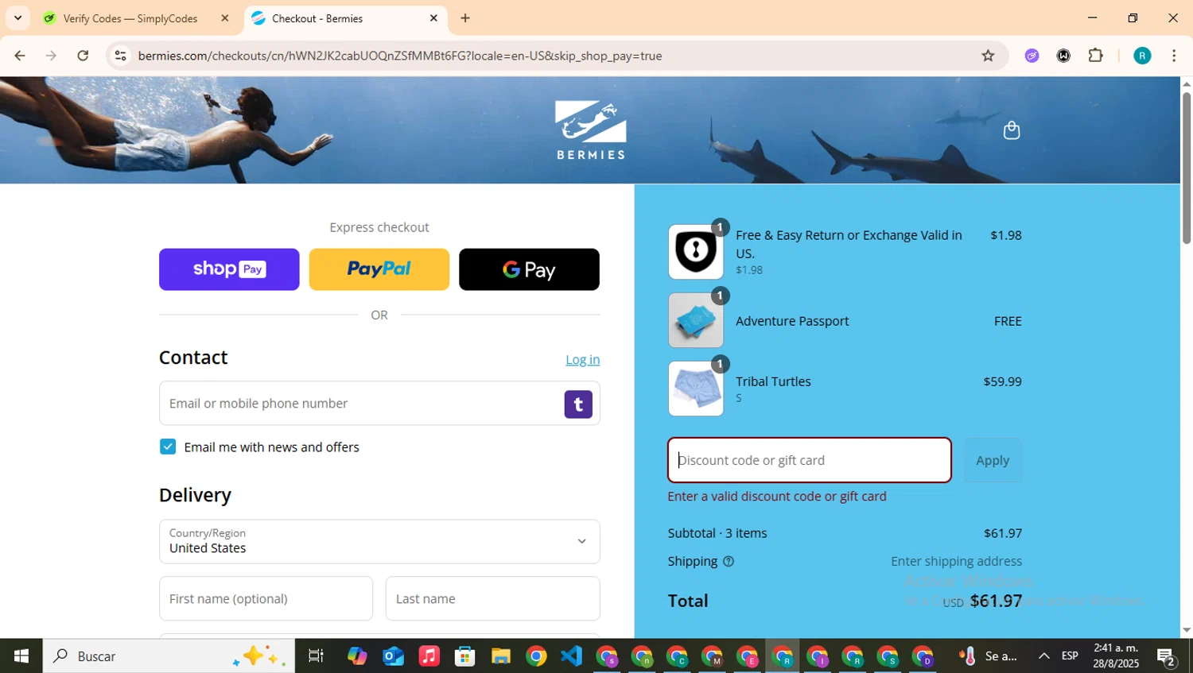Launch Outlook from the taskbar
Screen dimensions: 1193x673
tap(393, 656)
